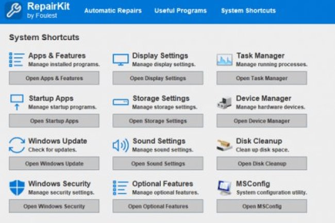Screen dimensions: 335x223
Task: Click the RepairKit wrench logo icon
Action: pos(13,10)
